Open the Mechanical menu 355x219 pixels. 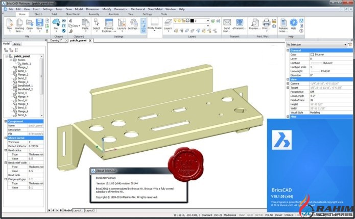coord(137,9)
